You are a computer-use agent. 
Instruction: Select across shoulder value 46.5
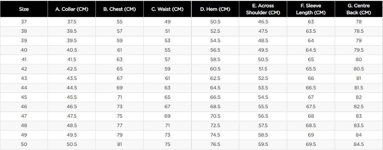[x=263, y=22]
